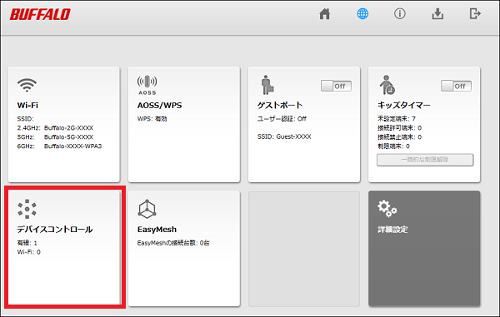Click the logout icon
The width and height of the screenshot is (500, 317).
pos(475,13)
